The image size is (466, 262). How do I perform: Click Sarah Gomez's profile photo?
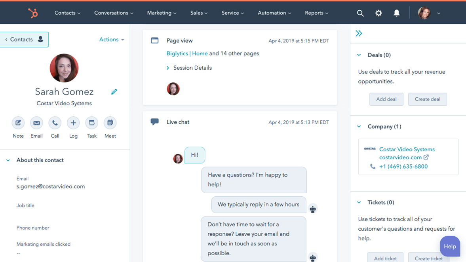pyautogui.click(x=64, y=68)
